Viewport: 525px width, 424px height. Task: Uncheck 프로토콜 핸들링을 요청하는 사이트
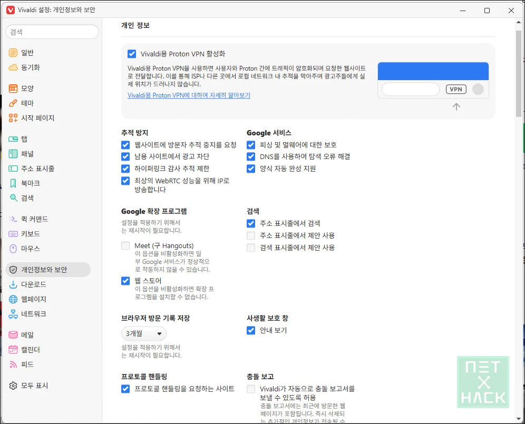coord(125,389)
